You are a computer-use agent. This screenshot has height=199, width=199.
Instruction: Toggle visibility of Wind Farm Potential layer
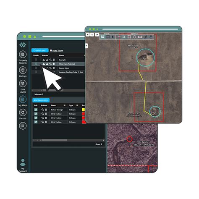tap(36, 64)
